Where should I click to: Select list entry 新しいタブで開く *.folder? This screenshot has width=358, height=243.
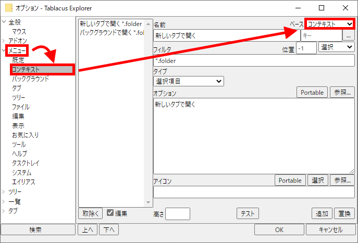click(x=111, y=24)
